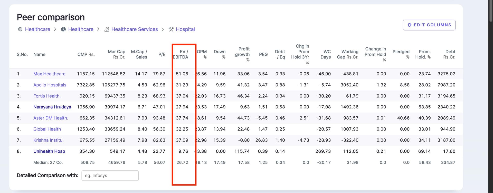
Task: Click the first breadcrumb chevron arrow
Action: tap(55, 29)
